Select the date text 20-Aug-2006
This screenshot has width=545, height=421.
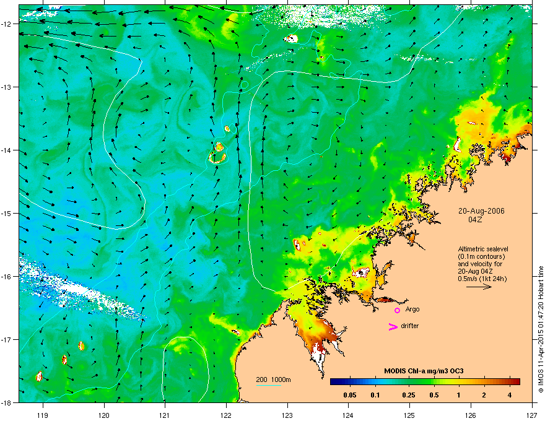tap(481, 211)
